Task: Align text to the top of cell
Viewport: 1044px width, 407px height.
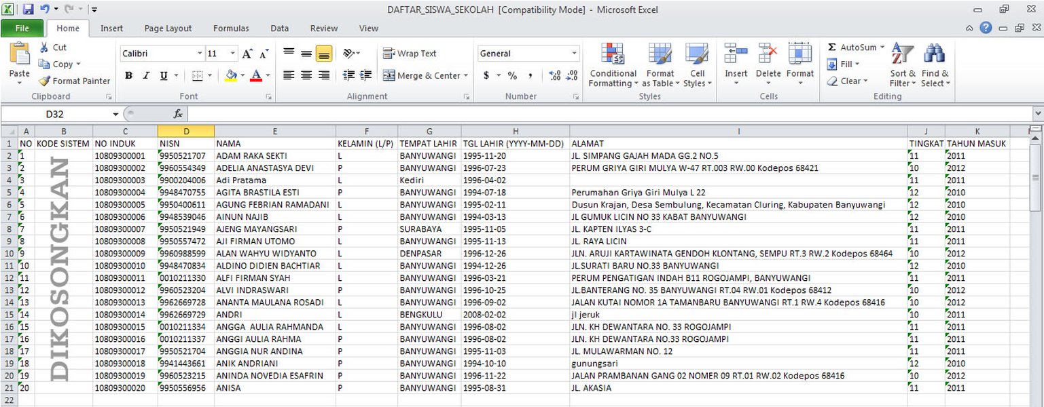Action: tap(289, 54)
